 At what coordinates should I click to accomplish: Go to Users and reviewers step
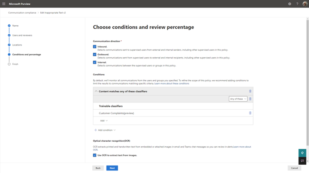(22, 35)
